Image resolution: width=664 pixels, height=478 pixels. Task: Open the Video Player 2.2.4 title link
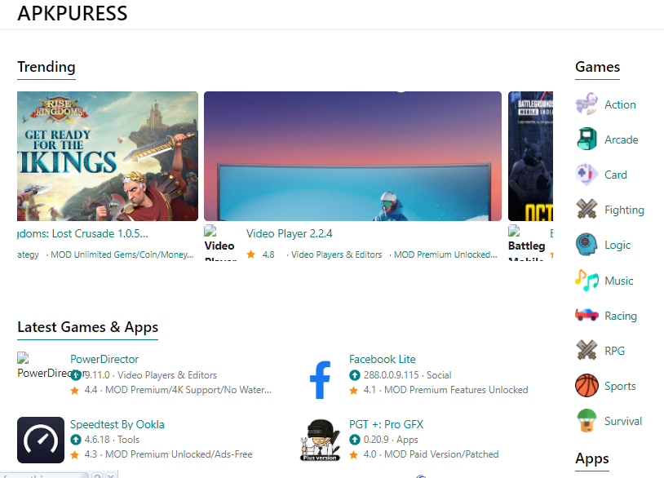[x=290, y=233]
